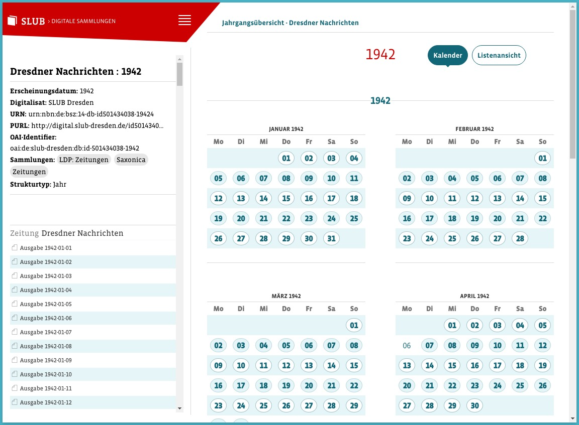Click document icon beside Ausgabe 1942-01-03
This screenshot has height=425, width=579.
15,275
